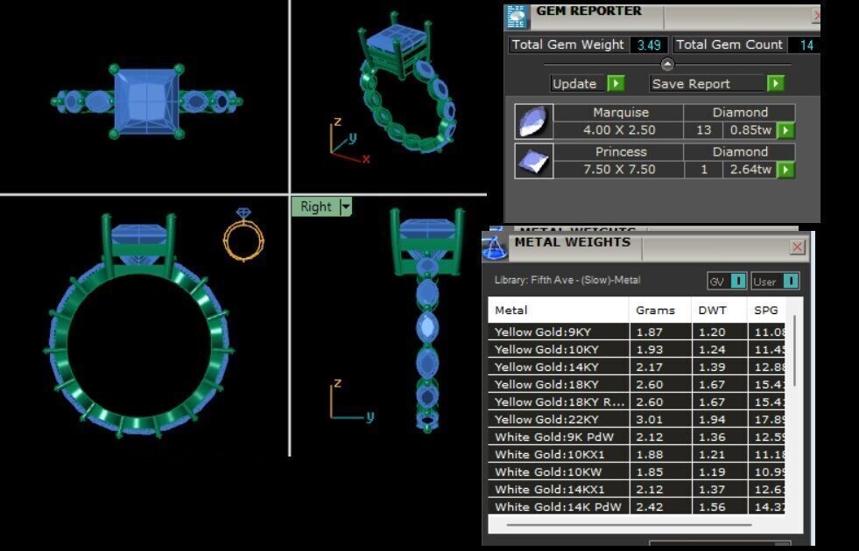Click the 1.56 DWT value for 14K PdW
859x551 pixels.
712,507
